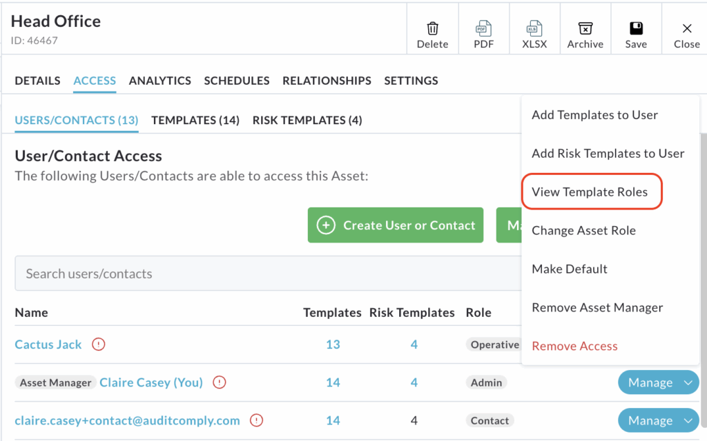
Task: Click the Delete trash icon
Action: [432, 29]
